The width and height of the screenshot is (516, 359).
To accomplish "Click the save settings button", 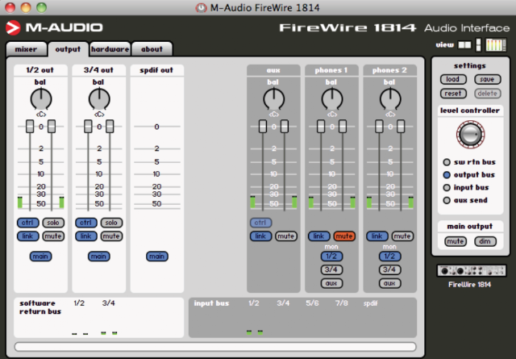I will [487, 79].
